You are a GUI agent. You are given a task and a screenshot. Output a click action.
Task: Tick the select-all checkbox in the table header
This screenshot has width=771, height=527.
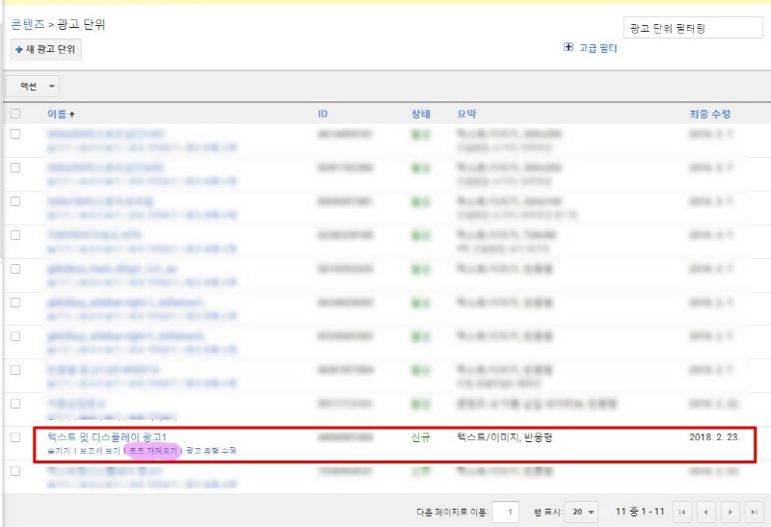14,114
